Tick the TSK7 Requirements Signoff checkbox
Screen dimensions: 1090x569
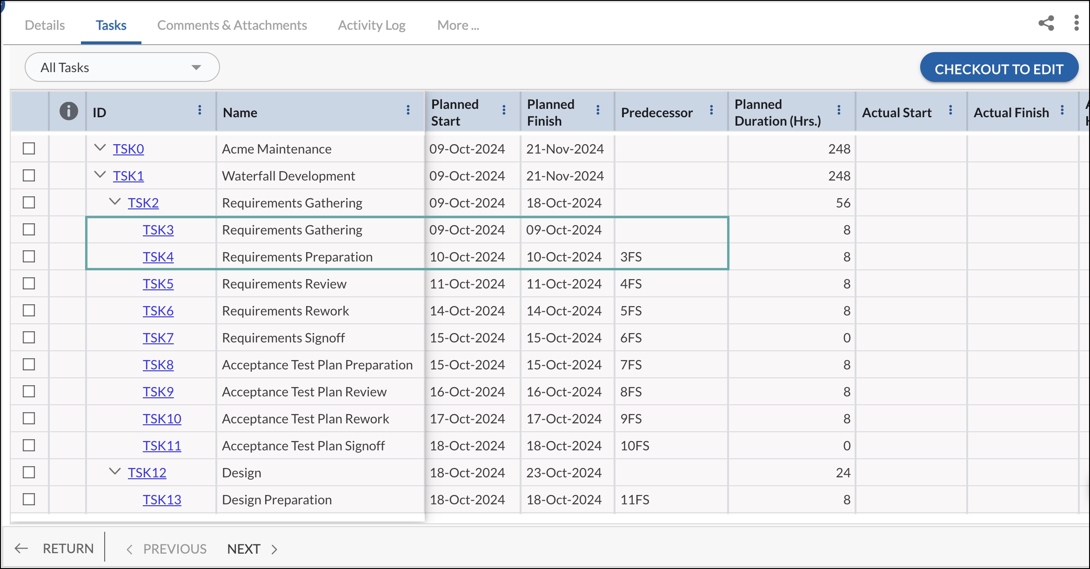[x=29, y=337]
